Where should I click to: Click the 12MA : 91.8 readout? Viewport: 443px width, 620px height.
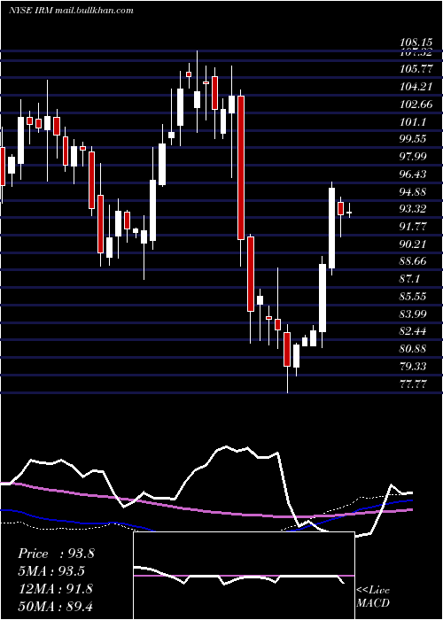tap(55, 588)
